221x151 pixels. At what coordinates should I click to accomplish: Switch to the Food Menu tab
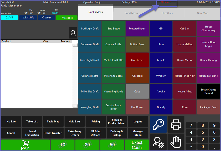[x=131, y=13]
